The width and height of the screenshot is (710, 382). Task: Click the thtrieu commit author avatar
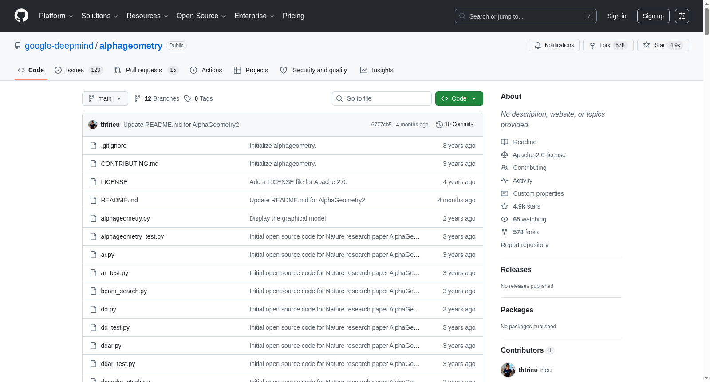(93, 125)
